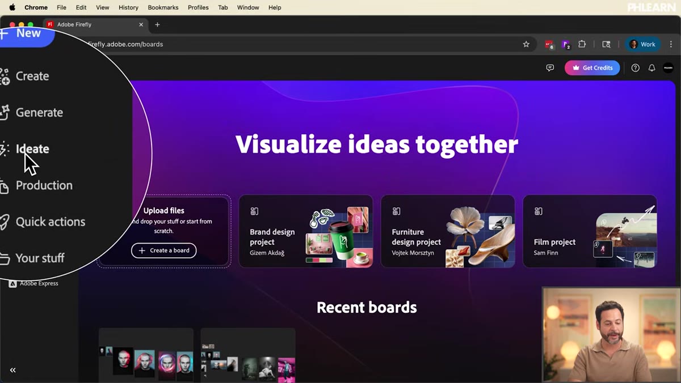Viewport: 681px width, 383px height.
Task: Click the red extension icon in Chrome toolbar
Action: click(x=549, y=44)
